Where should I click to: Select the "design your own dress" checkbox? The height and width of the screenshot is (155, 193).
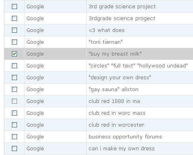14,77
